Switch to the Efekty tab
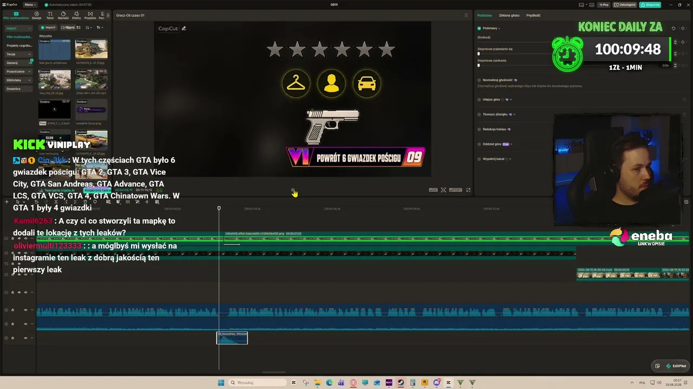Image resolution: width=693 pixels, height=389 pixels. 76,16
